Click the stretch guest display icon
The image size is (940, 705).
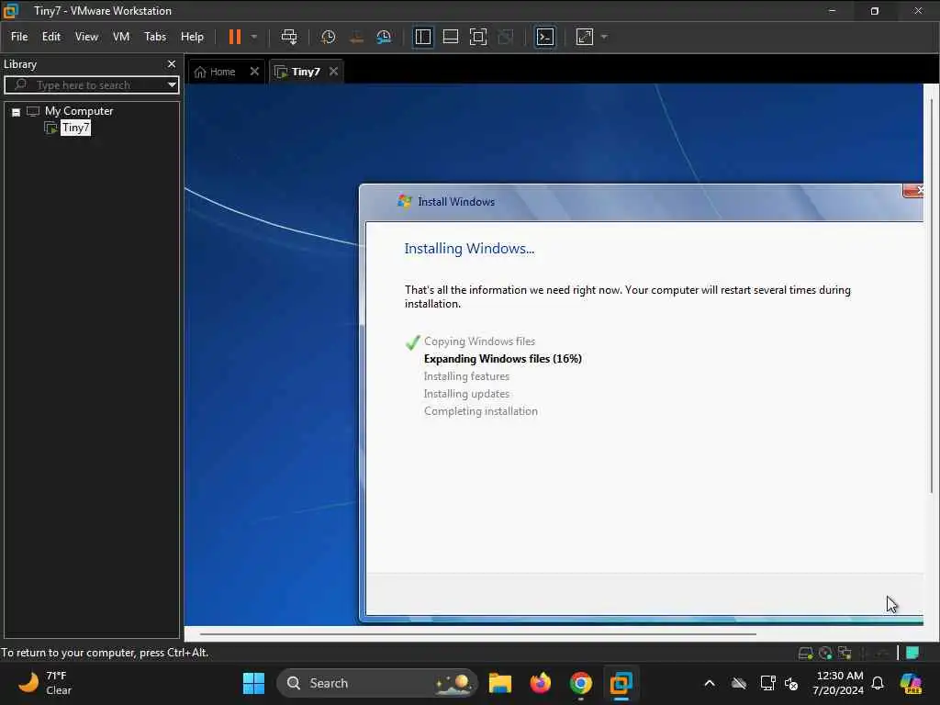(585, 37)
